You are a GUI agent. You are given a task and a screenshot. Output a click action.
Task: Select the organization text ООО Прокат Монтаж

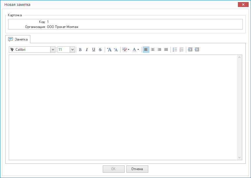pos(62,27)
